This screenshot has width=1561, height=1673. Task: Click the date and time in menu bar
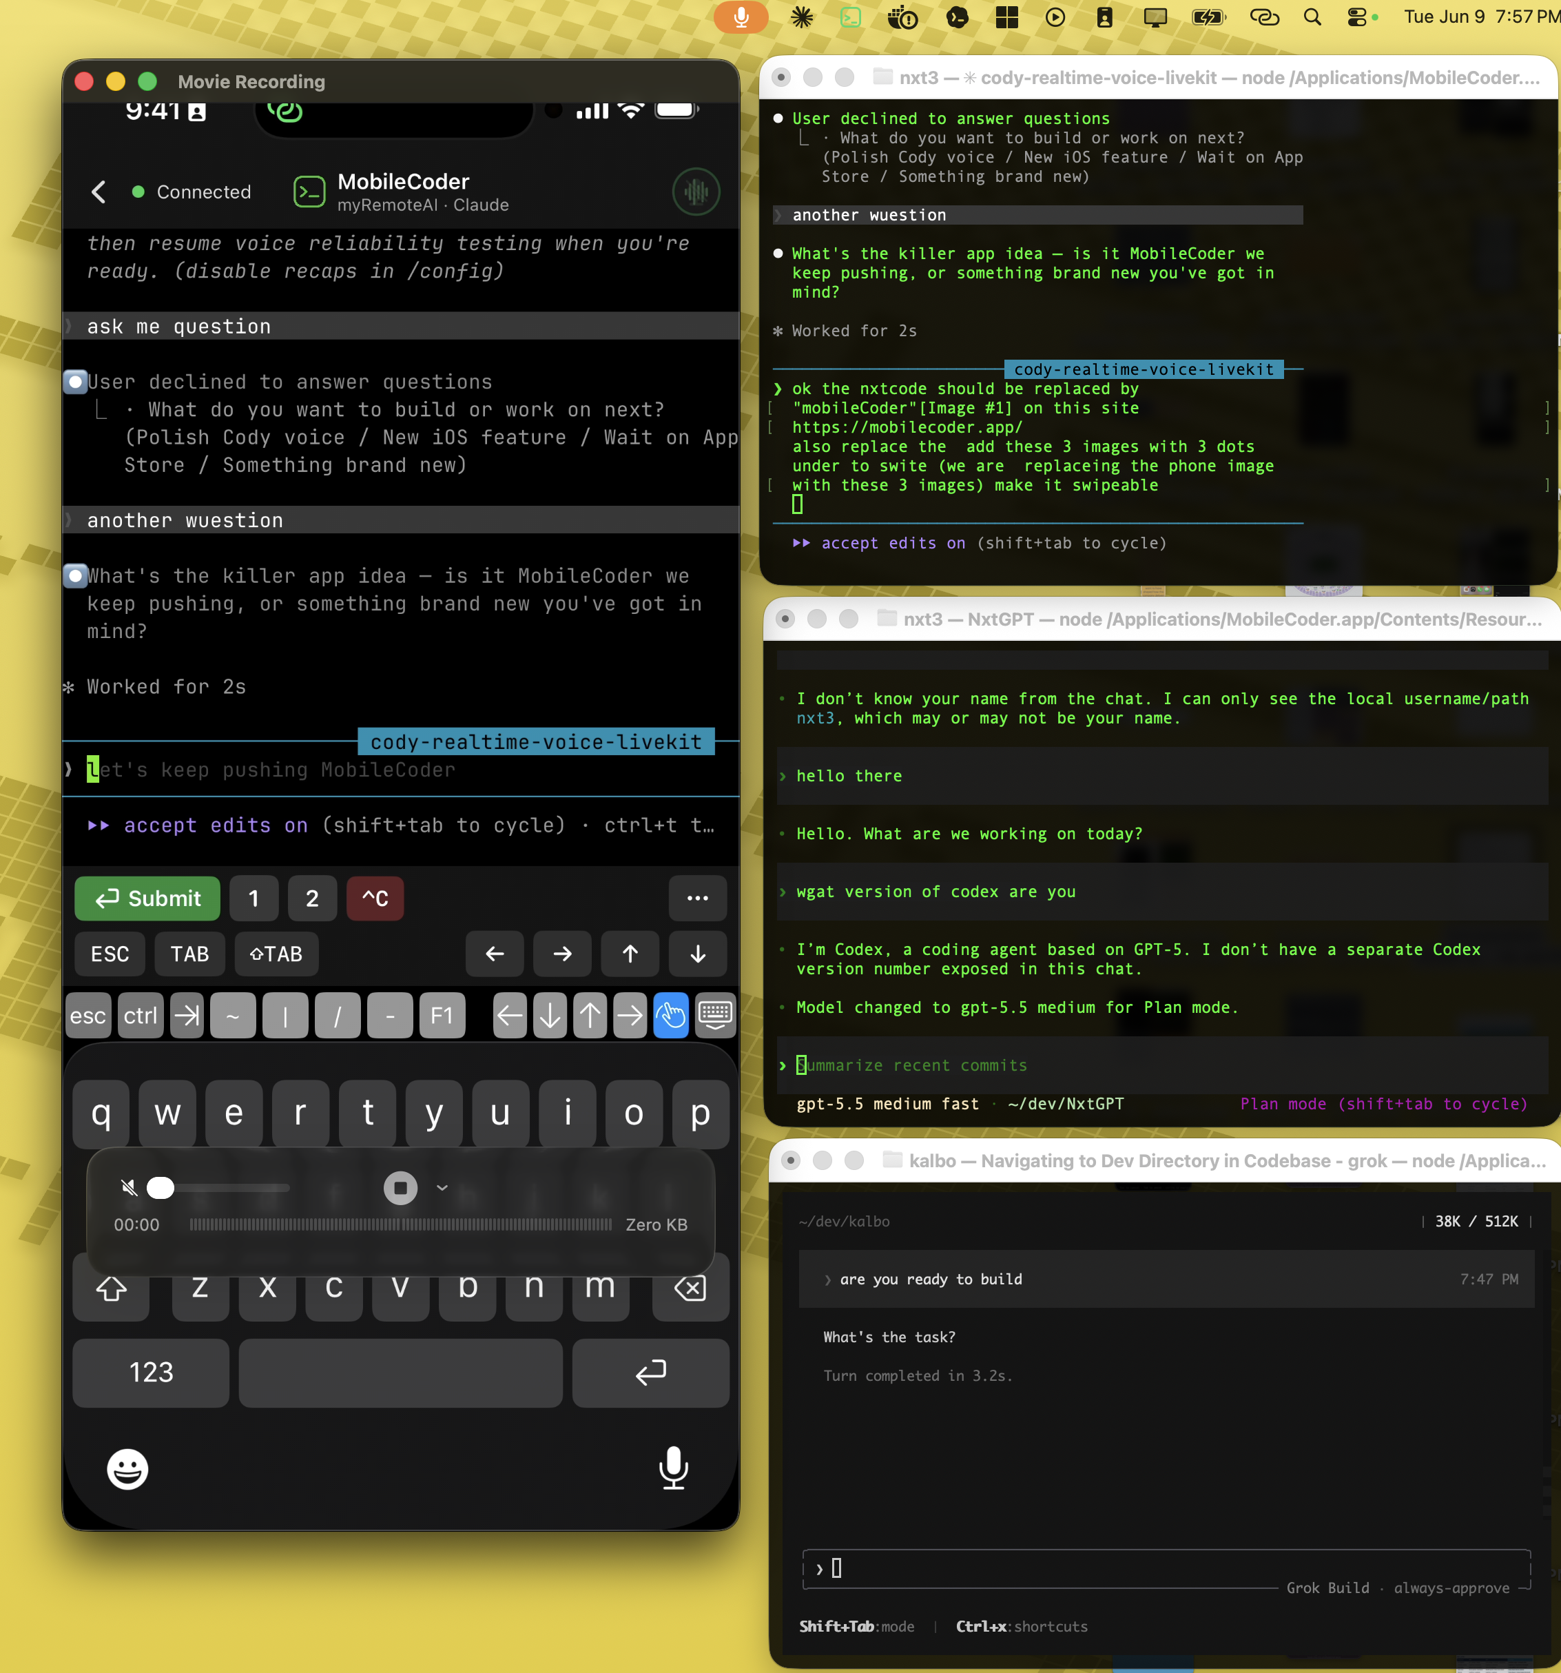click(x=1481, y=17)
